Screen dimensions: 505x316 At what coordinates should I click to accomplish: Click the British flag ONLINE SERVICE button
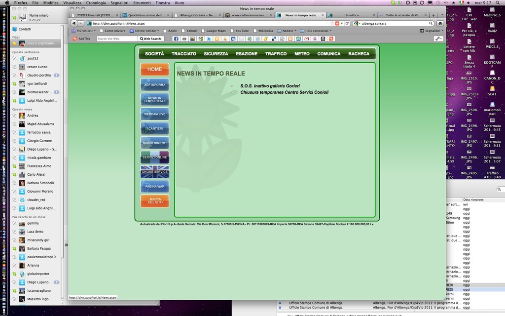[154, 171]
